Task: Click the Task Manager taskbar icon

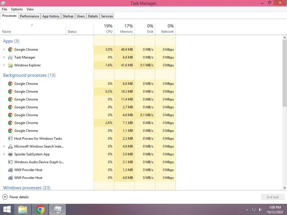Action: (x=57, y=209)
